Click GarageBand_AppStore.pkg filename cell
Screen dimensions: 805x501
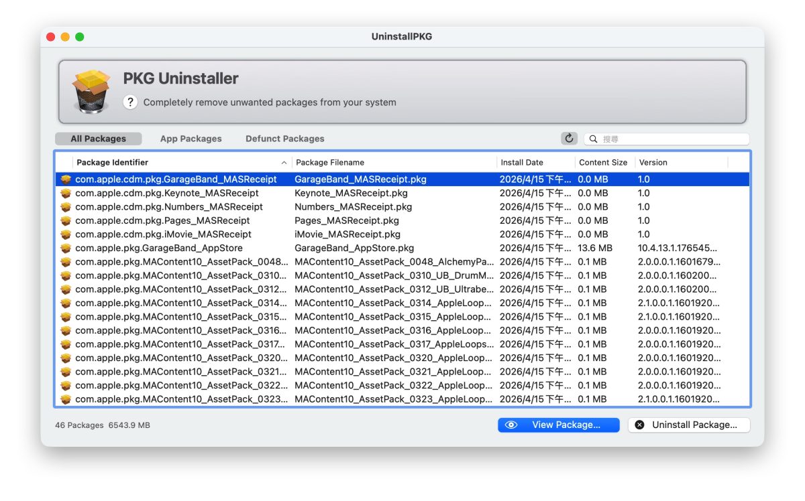point(354,248)
